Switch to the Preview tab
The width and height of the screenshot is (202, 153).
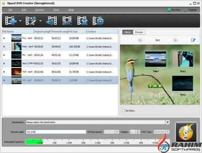pyautogui.click(x=139, y=32)
